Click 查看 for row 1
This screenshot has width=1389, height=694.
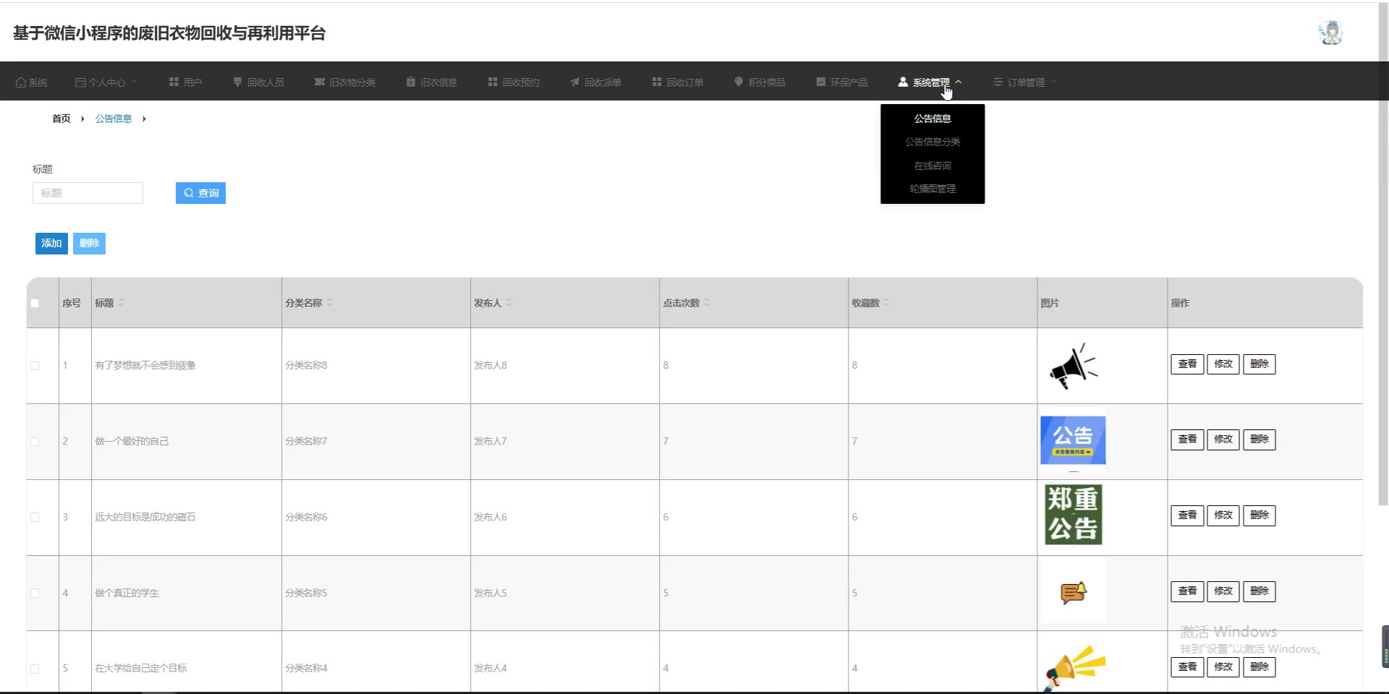click(x=1187, y=364)
